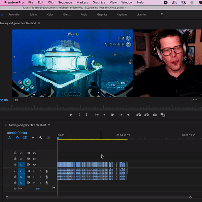The height and width of the screenshot is (202, 202).
Task: Toggle the lock on track V2
Action: coord(15,159)
